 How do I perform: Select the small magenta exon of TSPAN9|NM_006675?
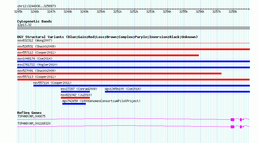[x=241, y=120]
